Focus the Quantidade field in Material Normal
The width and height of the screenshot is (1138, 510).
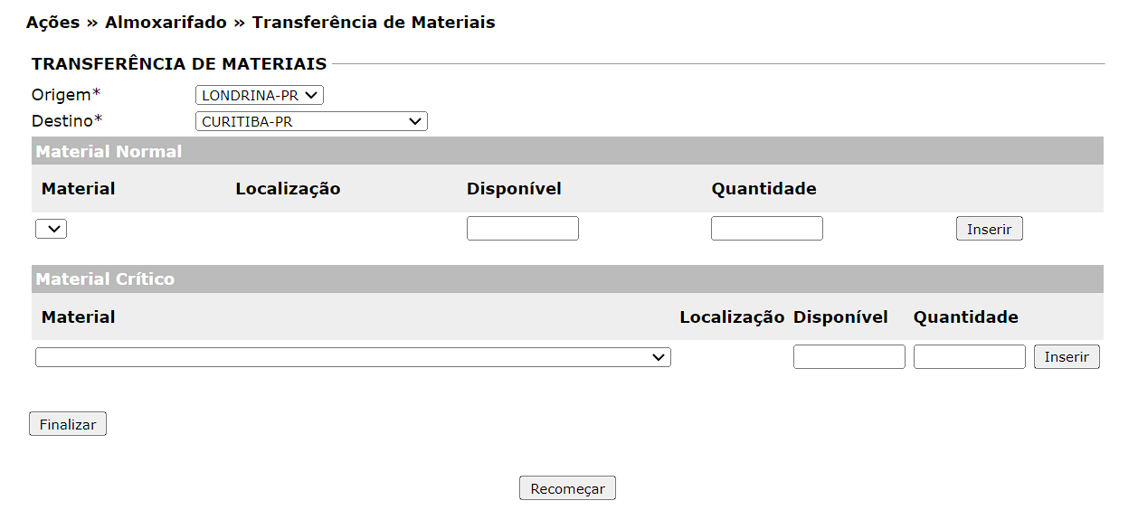[766, 229]
